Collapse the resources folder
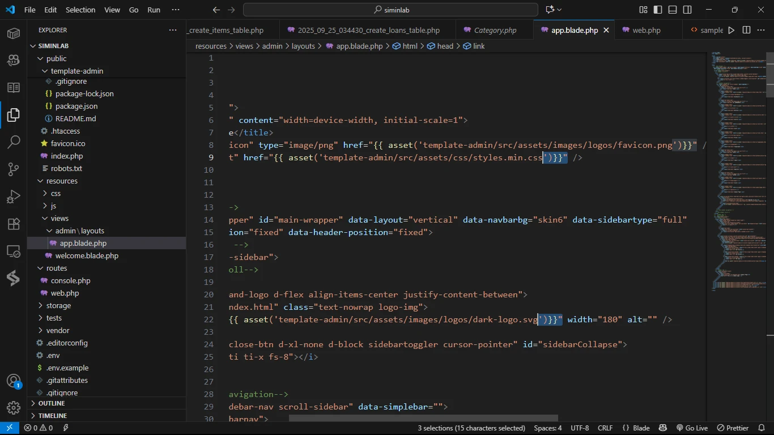Screen dimensions: 774x435 click(62, 181)
